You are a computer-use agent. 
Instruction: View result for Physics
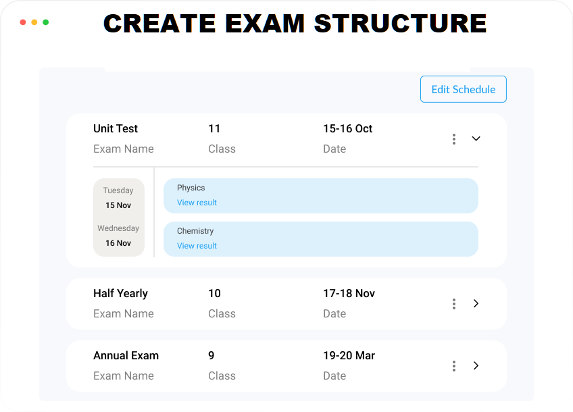coord(197,203)
